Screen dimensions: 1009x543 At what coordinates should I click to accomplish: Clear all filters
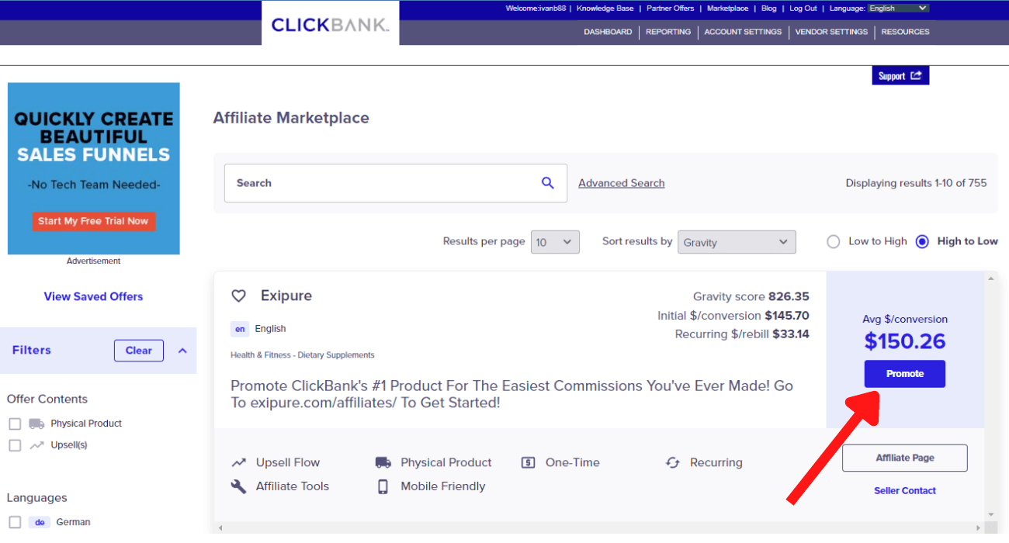[139, 351]
